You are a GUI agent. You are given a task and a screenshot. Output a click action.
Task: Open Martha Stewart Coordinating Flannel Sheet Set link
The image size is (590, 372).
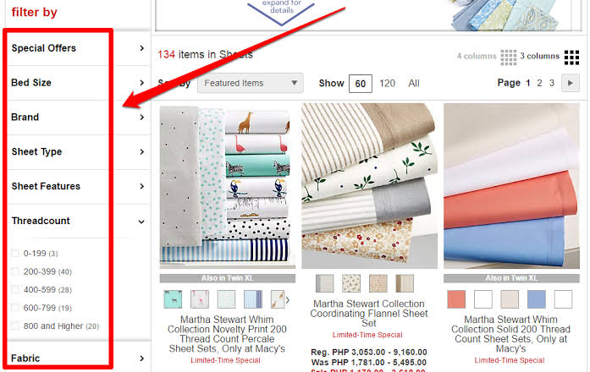(x=369, y=314)
